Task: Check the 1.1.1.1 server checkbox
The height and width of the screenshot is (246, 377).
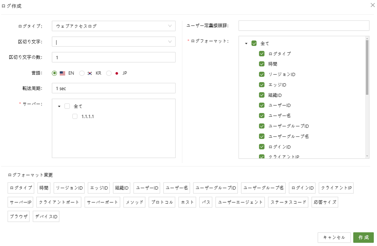Action: (74, 116)
